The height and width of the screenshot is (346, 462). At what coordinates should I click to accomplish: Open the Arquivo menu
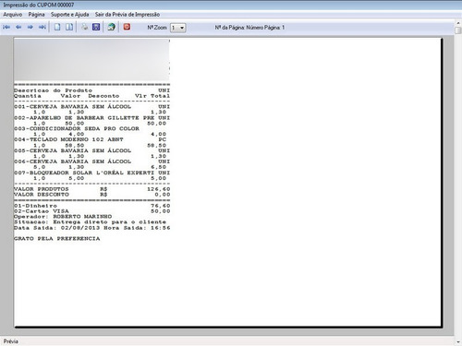[x=13, y=15]
